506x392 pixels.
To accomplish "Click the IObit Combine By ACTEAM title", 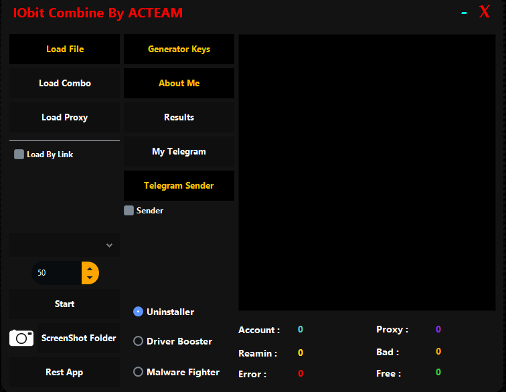I will (98, 13).
